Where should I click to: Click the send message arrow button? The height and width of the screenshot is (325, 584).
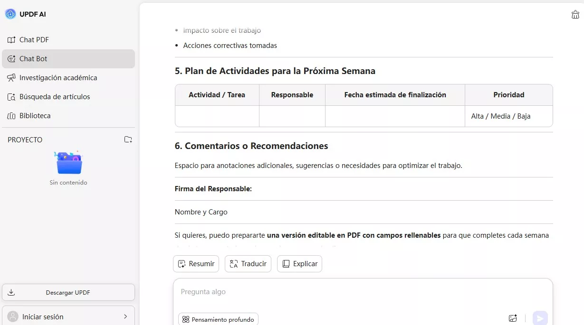tap(540, 318)
